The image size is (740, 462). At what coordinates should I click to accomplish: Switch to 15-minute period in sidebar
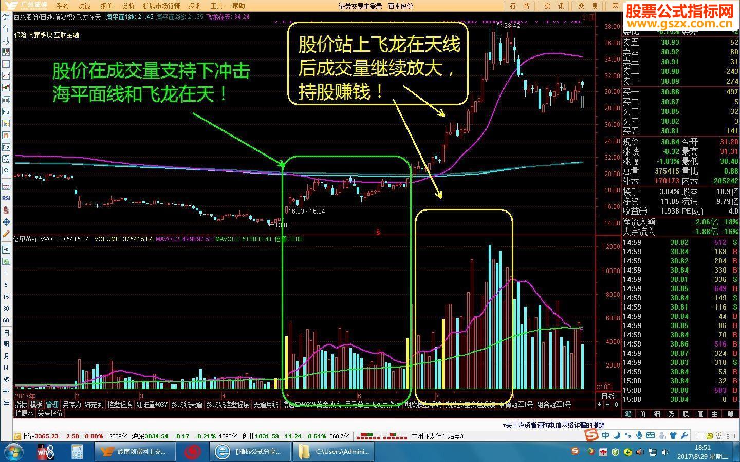(6, 297)
